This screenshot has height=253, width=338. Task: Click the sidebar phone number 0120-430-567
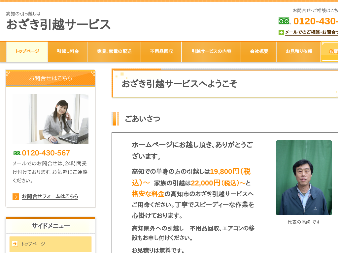[46, 153]
